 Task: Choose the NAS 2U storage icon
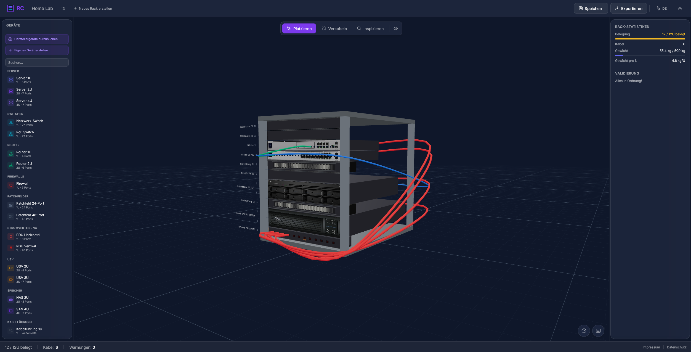click(x=11, y=300)
